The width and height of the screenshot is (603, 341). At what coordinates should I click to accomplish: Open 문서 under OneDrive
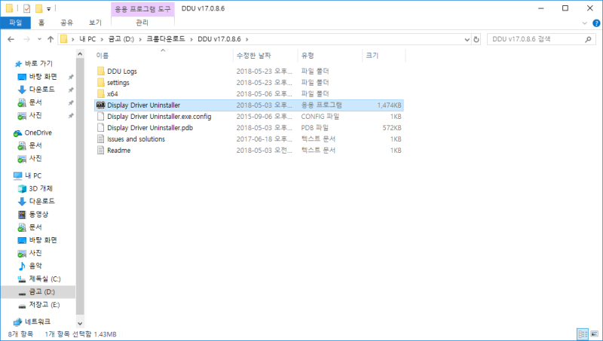point(35,145)
